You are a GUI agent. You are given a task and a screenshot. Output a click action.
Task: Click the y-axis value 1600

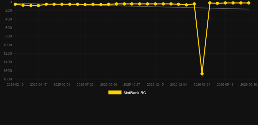(8, 71)
